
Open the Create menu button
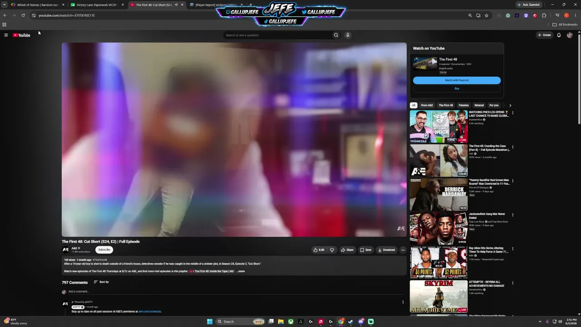544,35
